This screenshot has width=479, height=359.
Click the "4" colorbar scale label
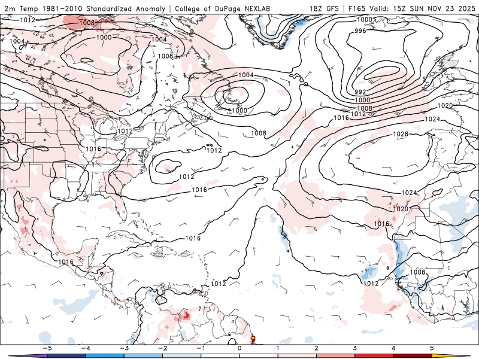pos(393,348)
